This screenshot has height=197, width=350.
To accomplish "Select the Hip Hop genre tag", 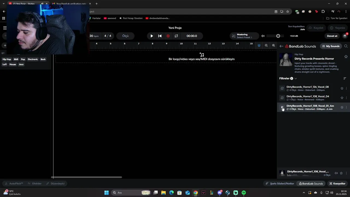I will (7, 59).
